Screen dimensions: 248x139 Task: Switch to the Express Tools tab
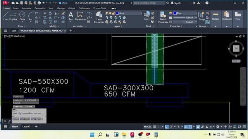(x=100, y=8)
